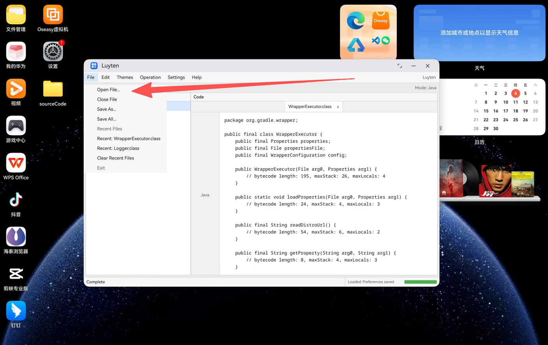
Task: Click the "public final class WrapperExecutor {" line
Action: 273,134
